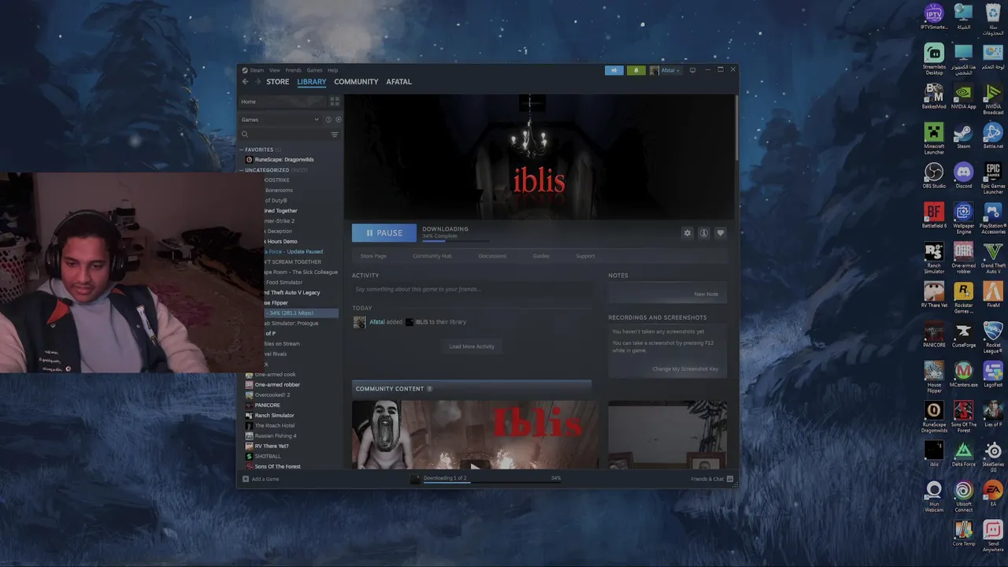
Task: Open advanced library filter icon
Action: 335,135
